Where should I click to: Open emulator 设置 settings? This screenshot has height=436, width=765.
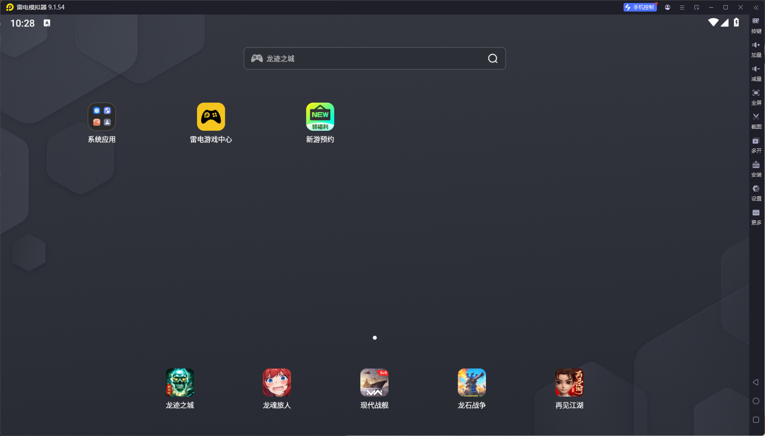click(756, 193)
